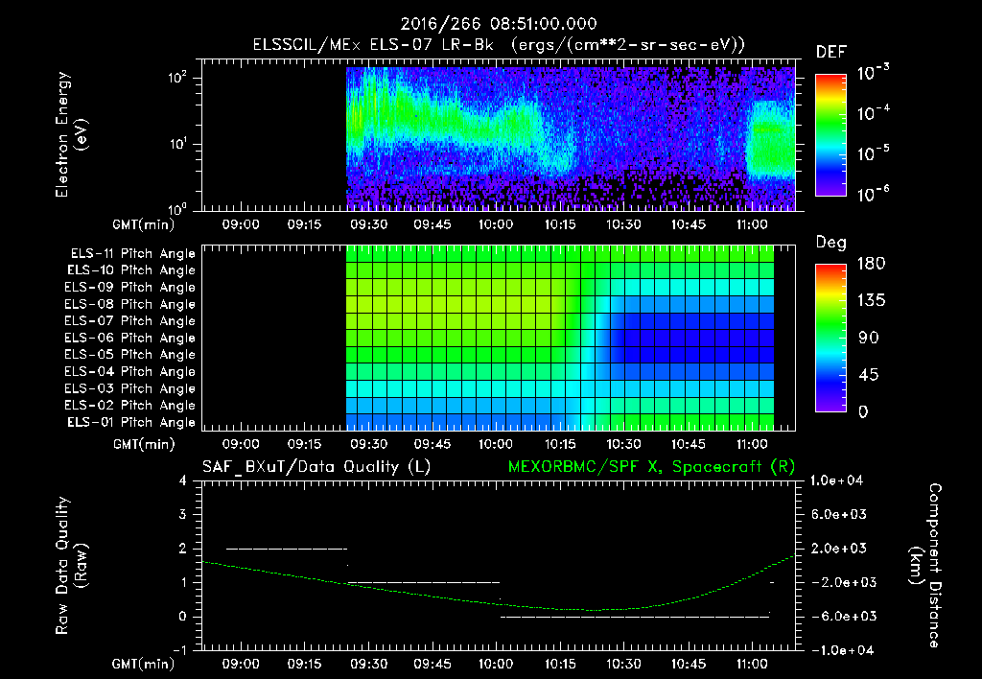Screen dimensions: 982x679
Task: Click the green spacecraft orbit curve at its minimum
Action: (595, 610)
